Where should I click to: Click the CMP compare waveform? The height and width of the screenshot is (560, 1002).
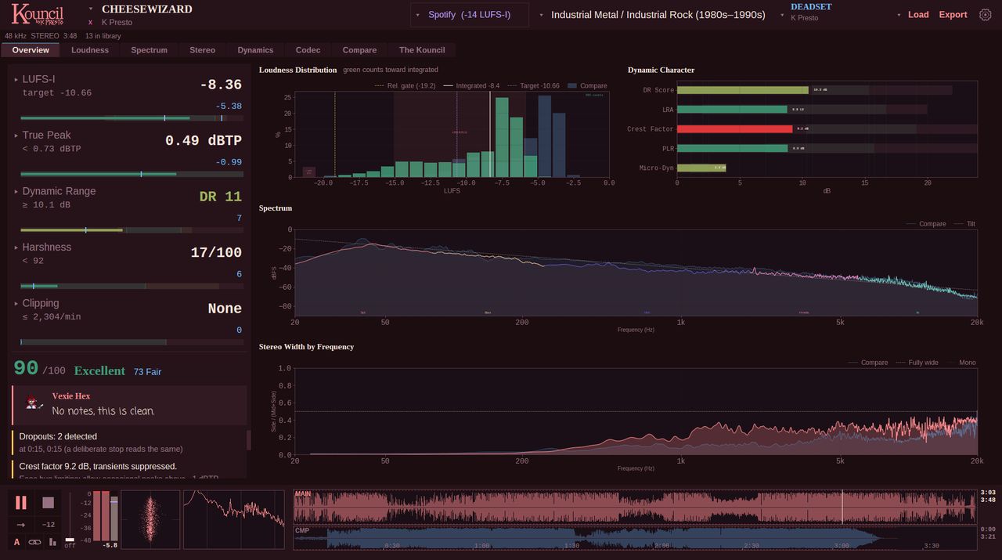[x=636, y=538]
